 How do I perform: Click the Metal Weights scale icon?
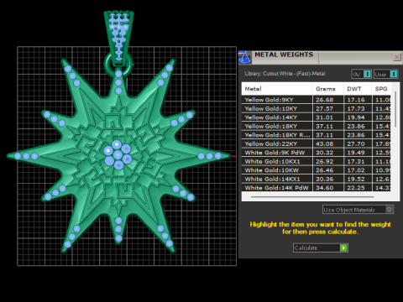coord(244,58)
